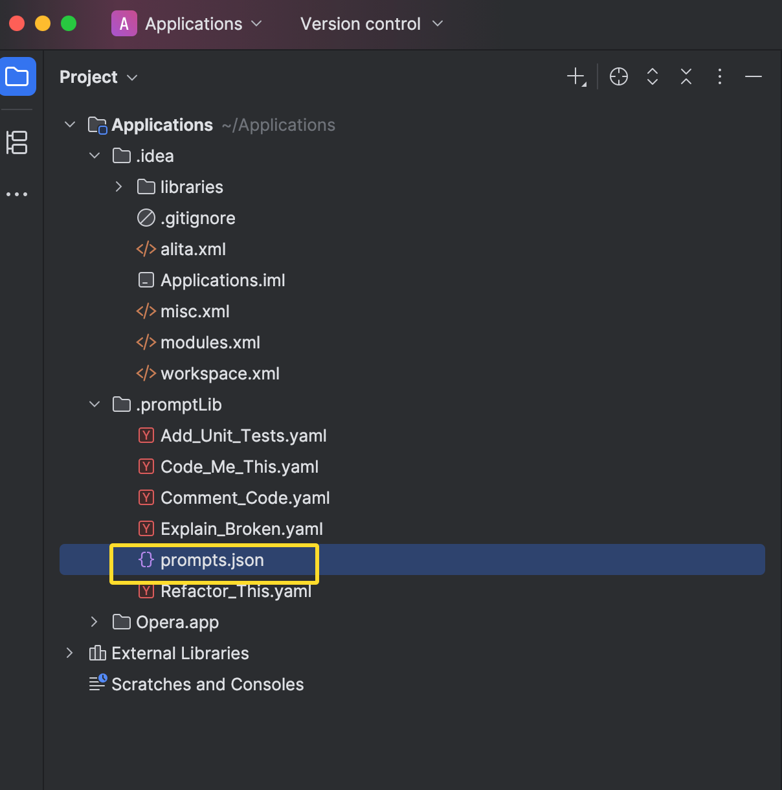This screenshot has height=790, width=782.
Task: Click the New File or Directory plus icon
Action: coord(576,76)
